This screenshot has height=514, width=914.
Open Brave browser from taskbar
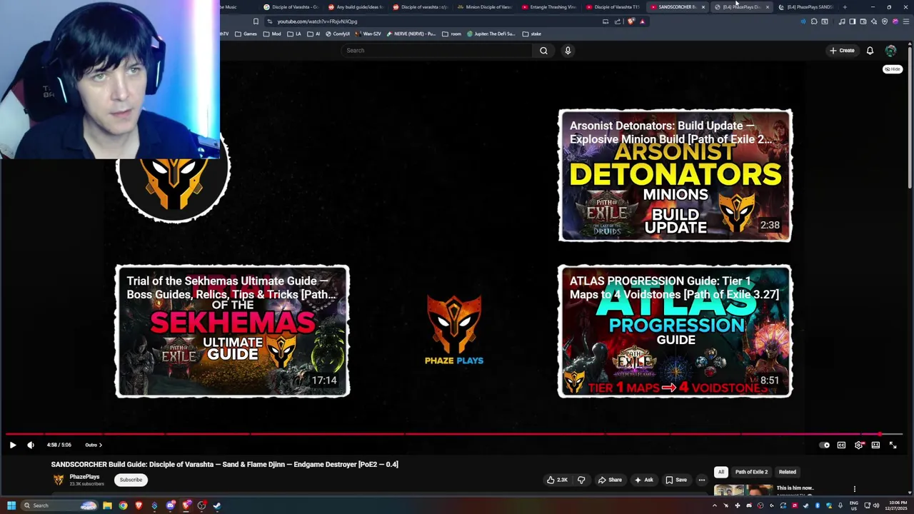pos(139,505)
